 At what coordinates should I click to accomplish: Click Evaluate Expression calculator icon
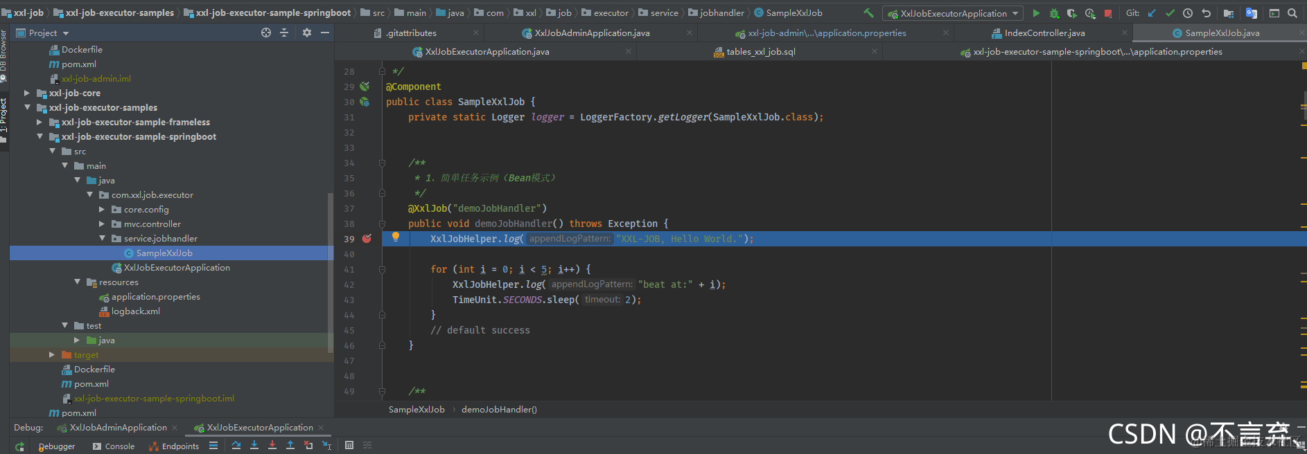(x=349, y=446)
